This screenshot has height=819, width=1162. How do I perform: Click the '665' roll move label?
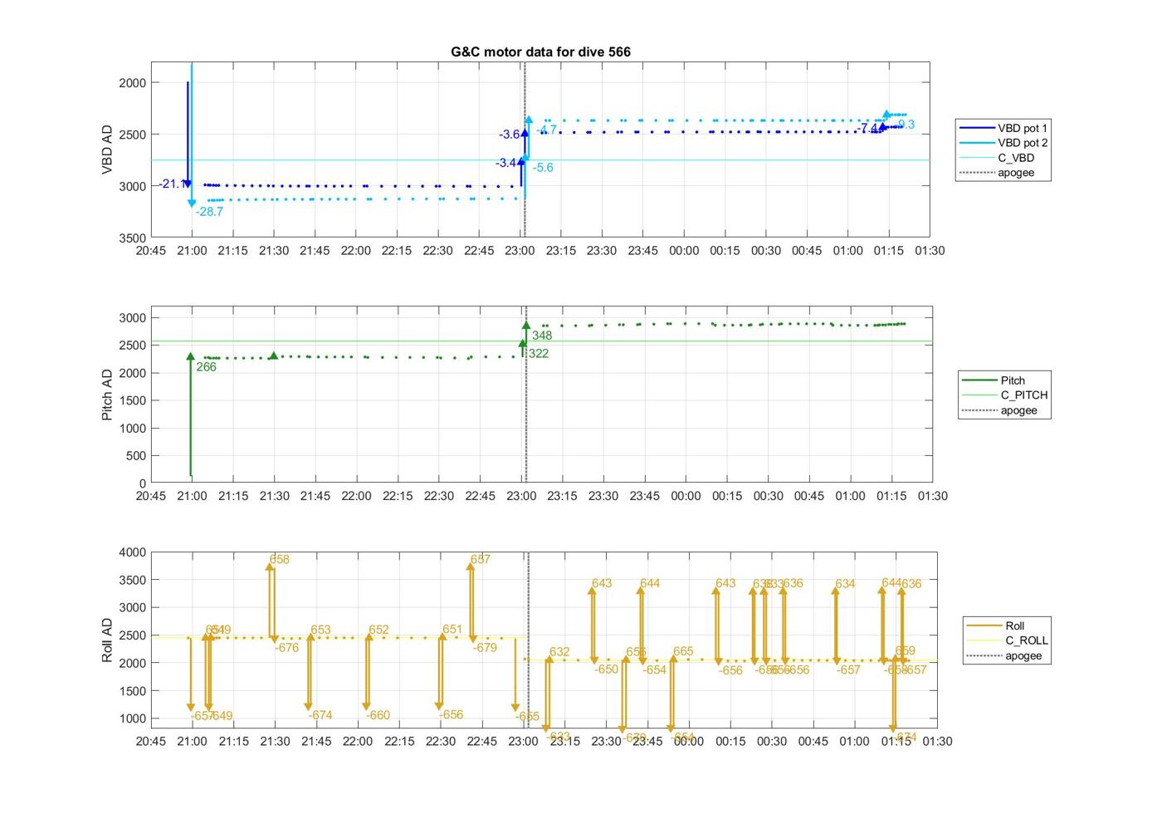point(683,651)
